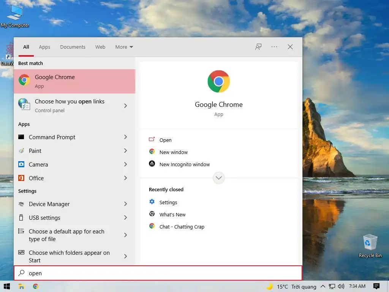
Task: Select Command Prompt app result
Action: click(x=74, y=137)
